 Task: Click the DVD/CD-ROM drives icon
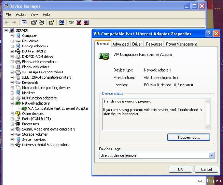[x=18, y=56]
